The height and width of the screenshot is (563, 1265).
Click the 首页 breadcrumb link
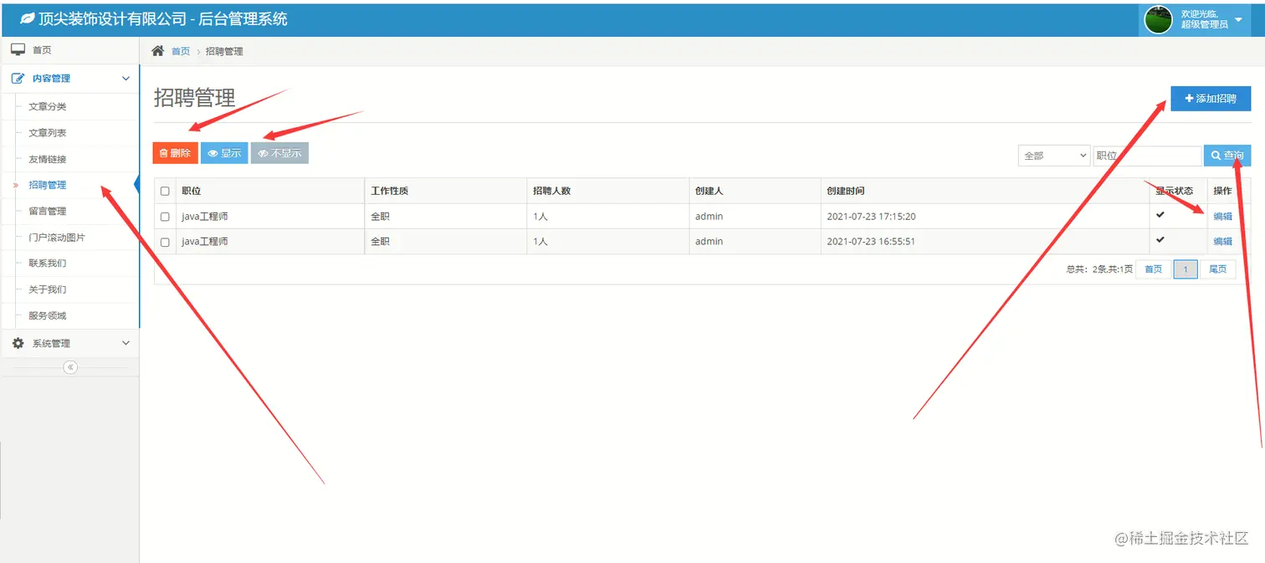pyautogui.click(x=181, y=52)
